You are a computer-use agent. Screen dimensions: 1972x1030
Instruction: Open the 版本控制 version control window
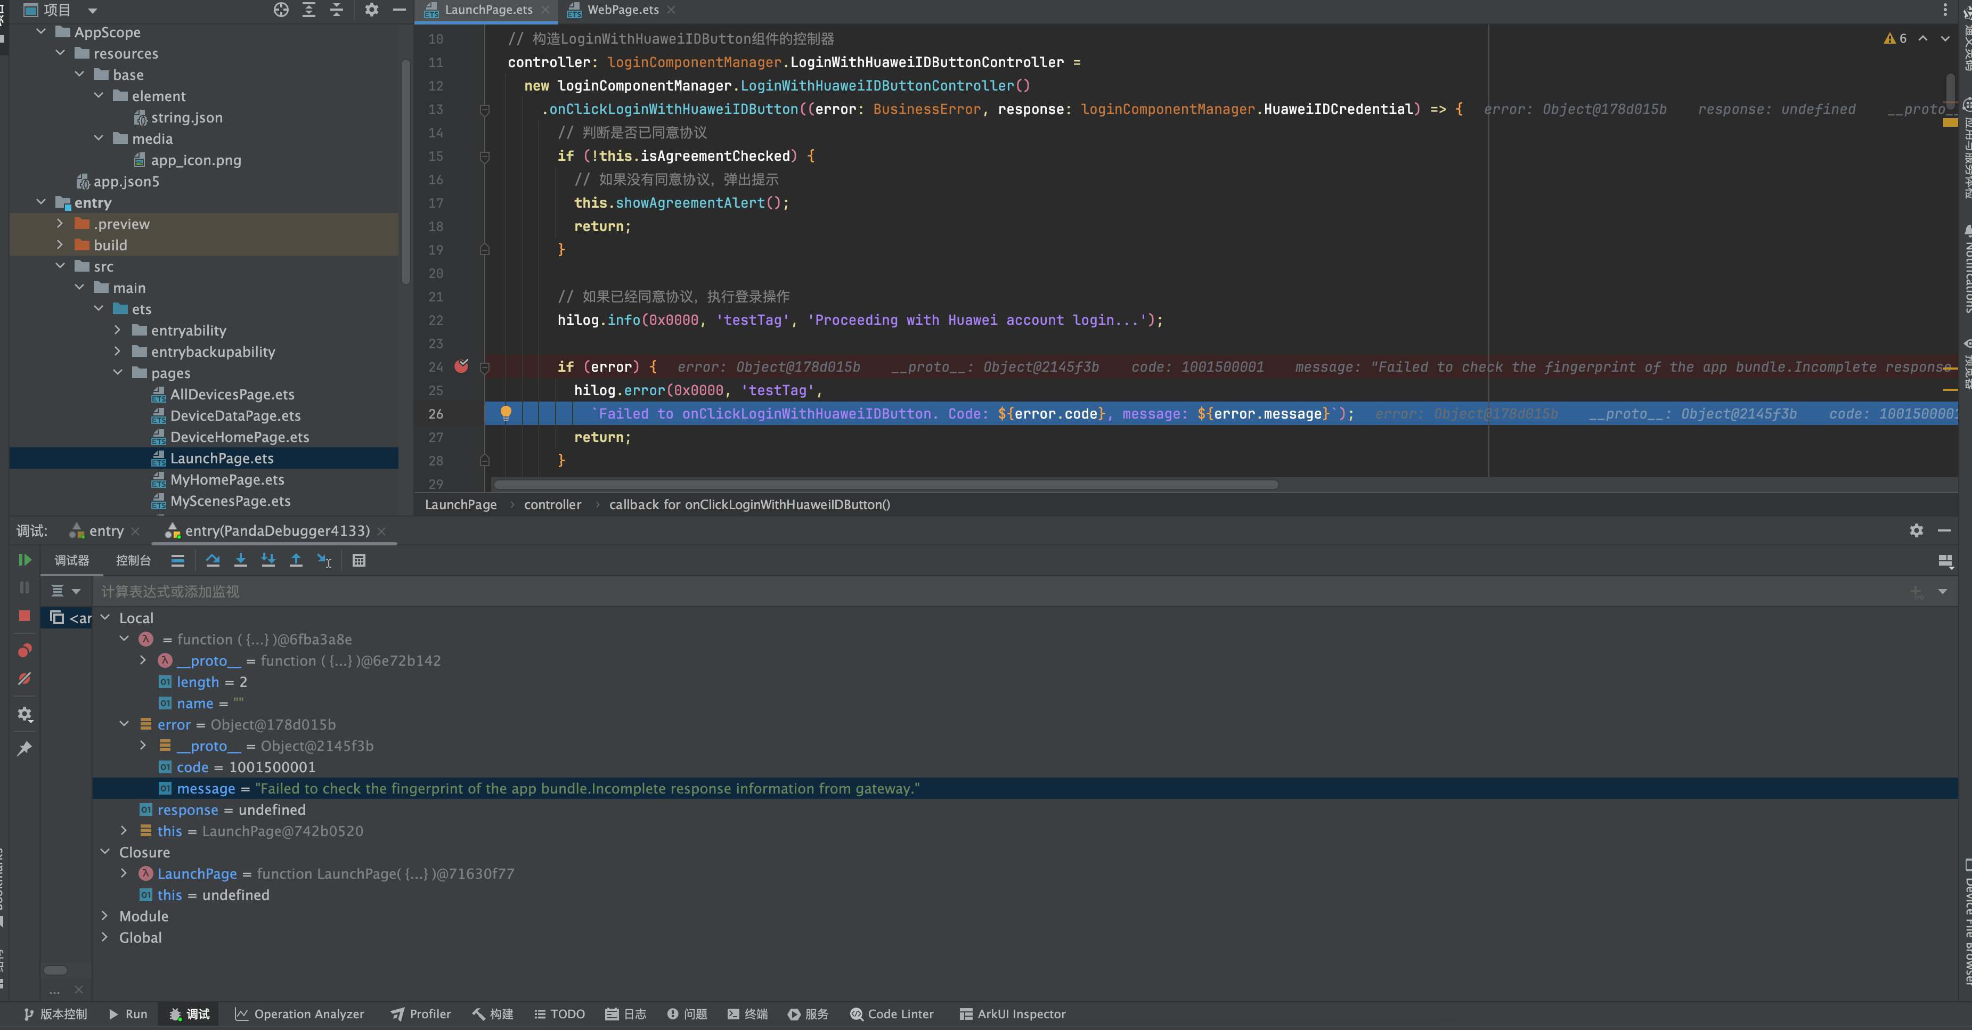point(55,1014)
